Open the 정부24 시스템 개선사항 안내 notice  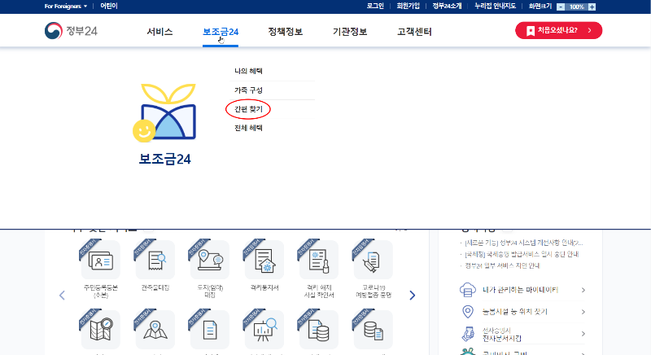click(x=524, y=243)
